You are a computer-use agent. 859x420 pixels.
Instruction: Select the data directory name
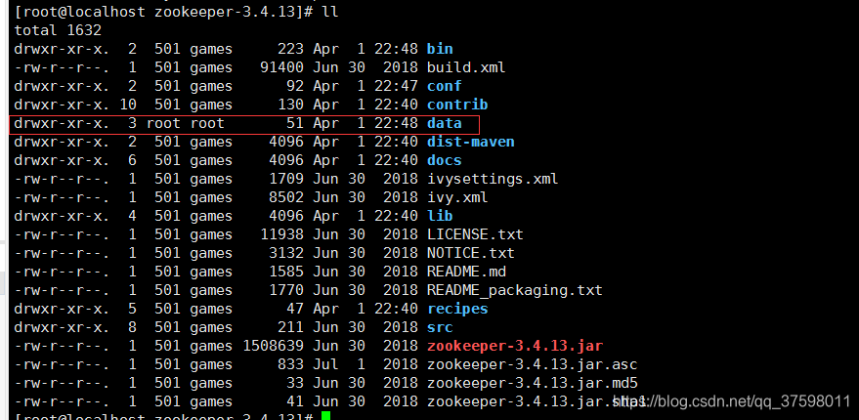(445, 123)
